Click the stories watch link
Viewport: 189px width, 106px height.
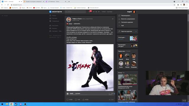point(121,39)
